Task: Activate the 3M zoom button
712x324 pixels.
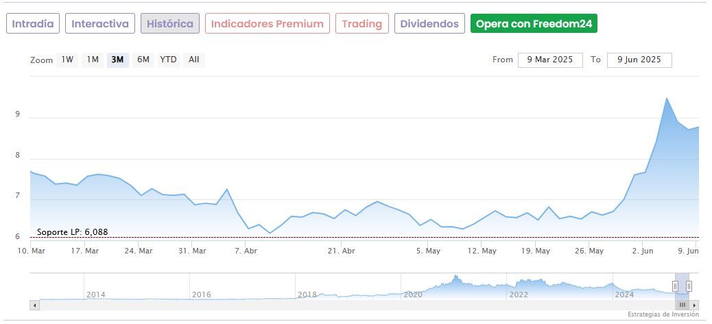Action: [x=117, y=60]
